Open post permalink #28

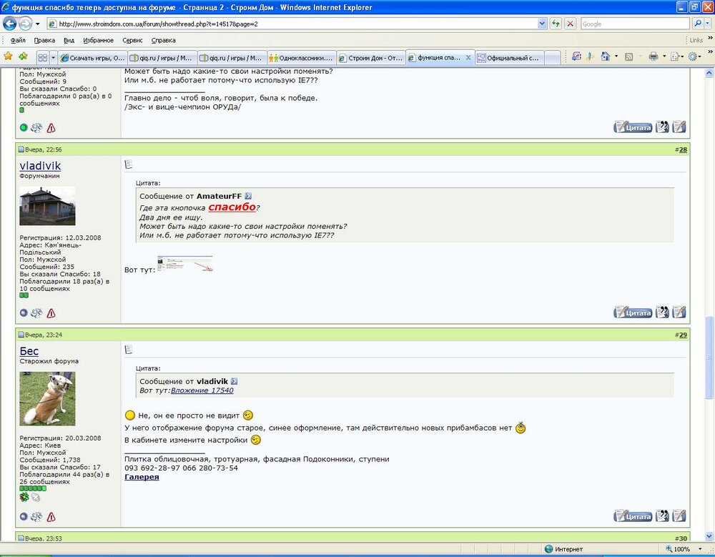point(683,149)
